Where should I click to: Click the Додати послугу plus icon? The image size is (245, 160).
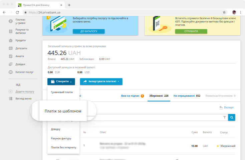10,92
